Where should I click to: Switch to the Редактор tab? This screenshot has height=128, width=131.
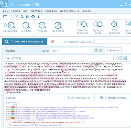[x=9, y=51]
